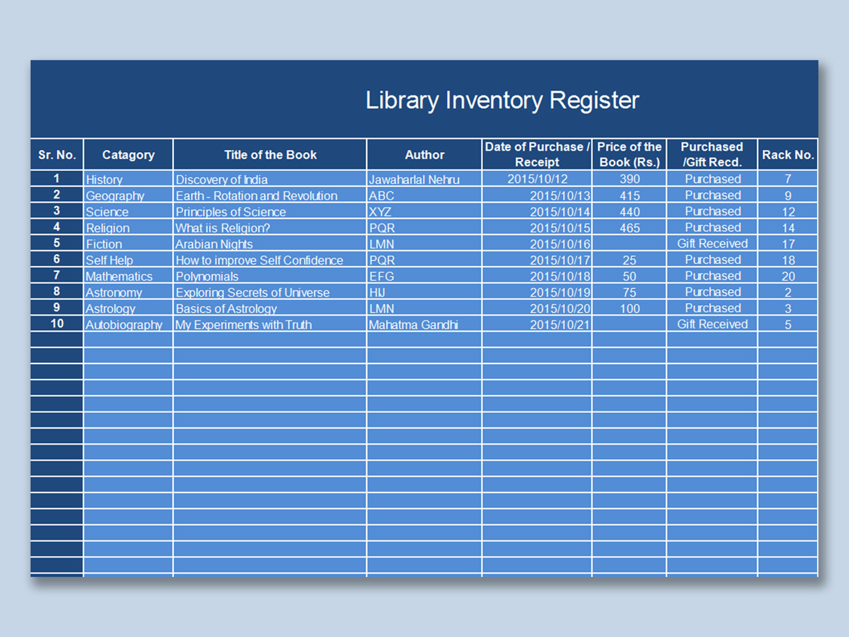Select the Mahatma Gandhi author cell
This screenshot has width=849, height=637.
[424, 324]
